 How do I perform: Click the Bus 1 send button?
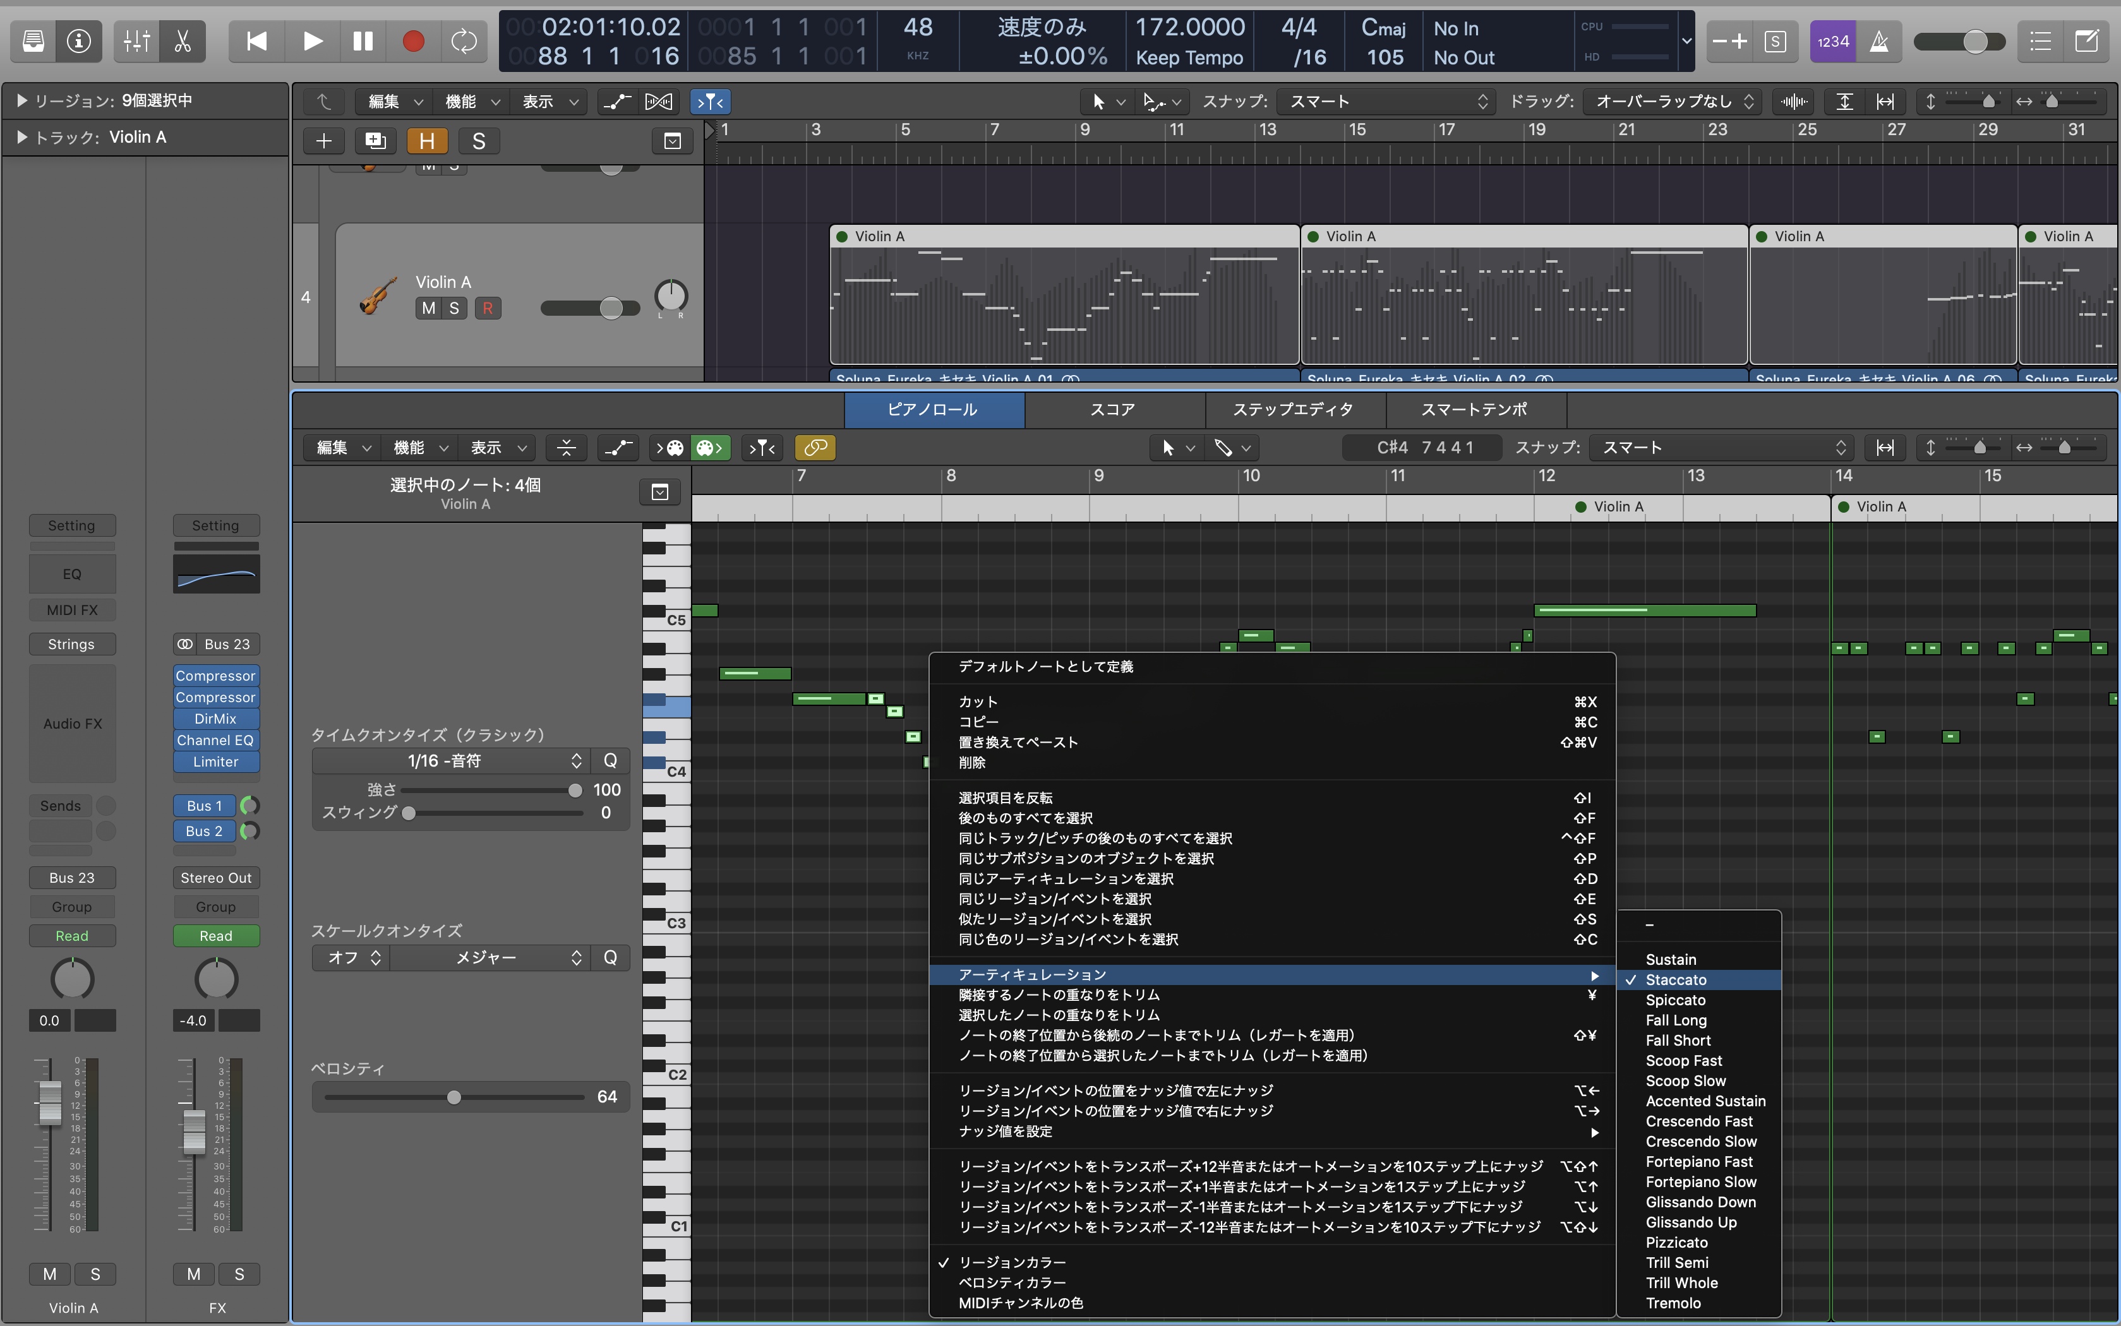click(205, 806)
